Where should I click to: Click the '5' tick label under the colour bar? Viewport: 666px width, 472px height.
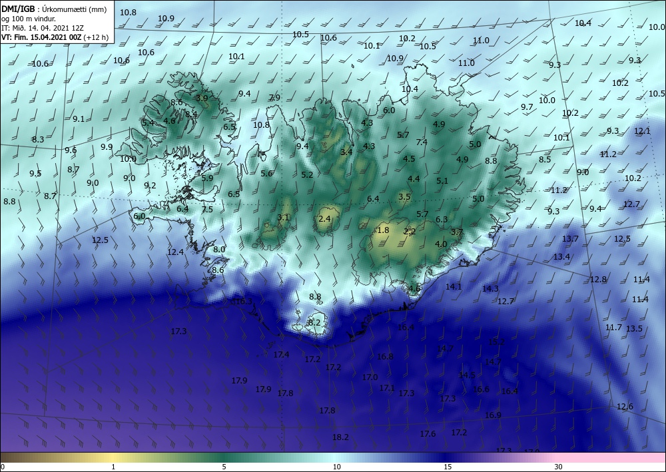[224, 467]
